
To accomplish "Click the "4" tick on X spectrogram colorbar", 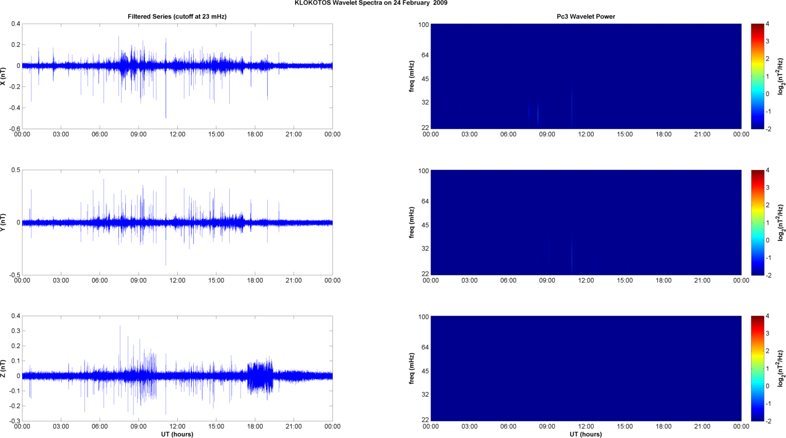I will [x=767, y=24].
